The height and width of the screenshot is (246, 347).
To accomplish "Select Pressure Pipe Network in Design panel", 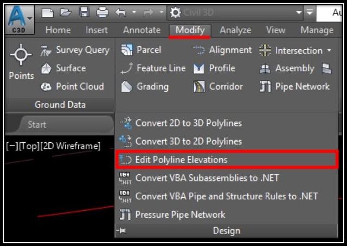I will [x=227, y=215].
